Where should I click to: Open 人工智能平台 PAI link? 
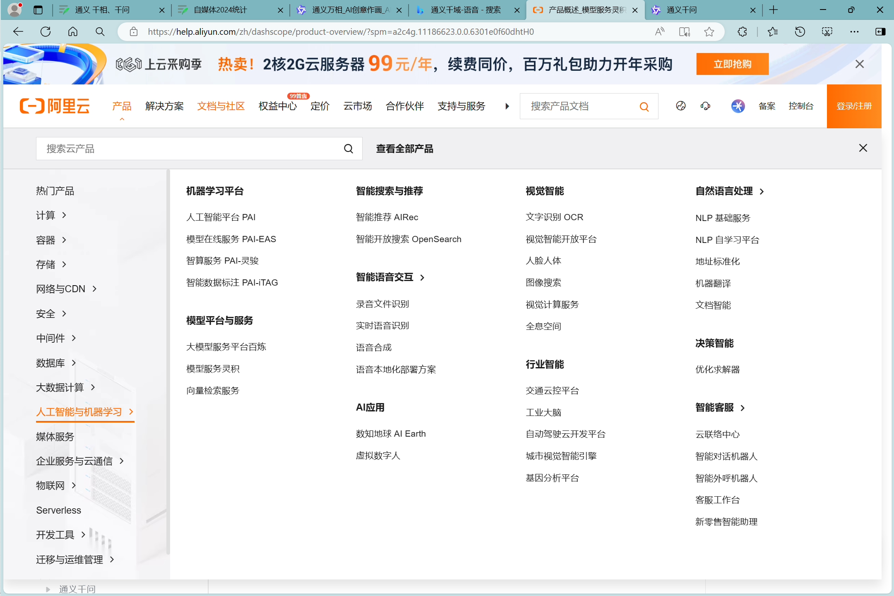pos(221,217)
